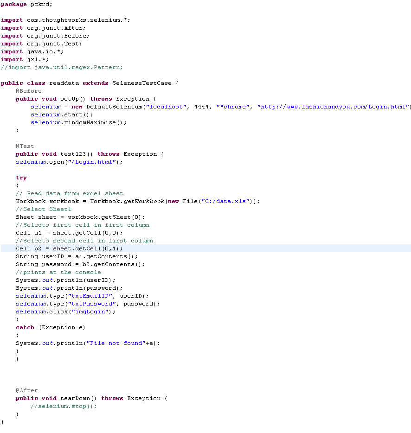Click 'import org.junit.Test;' line
Image resolution: width=411 pixels, height=433 pixels.
tap(41, 44)
